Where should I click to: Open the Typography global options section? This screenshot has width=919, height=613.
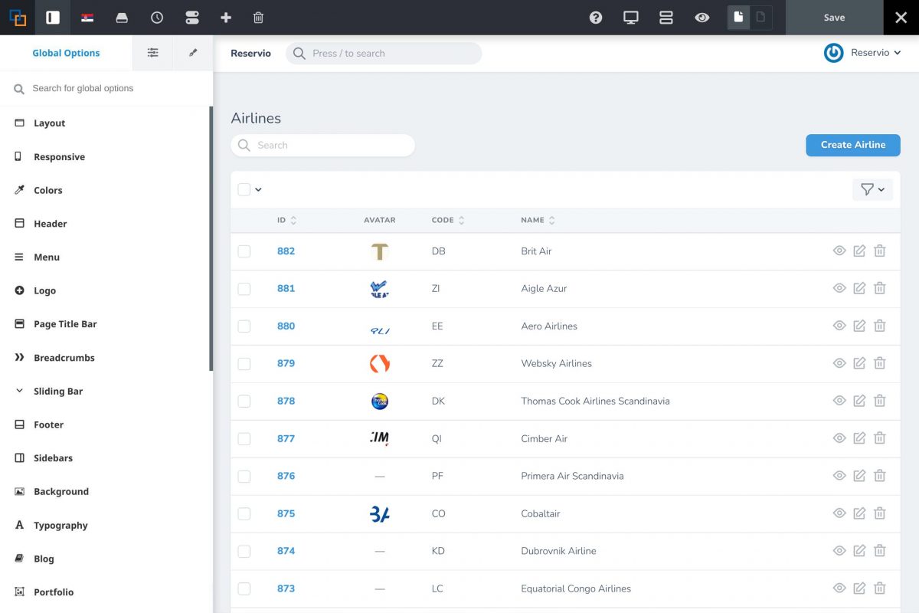pyautogui.click(x=61, y=526)
